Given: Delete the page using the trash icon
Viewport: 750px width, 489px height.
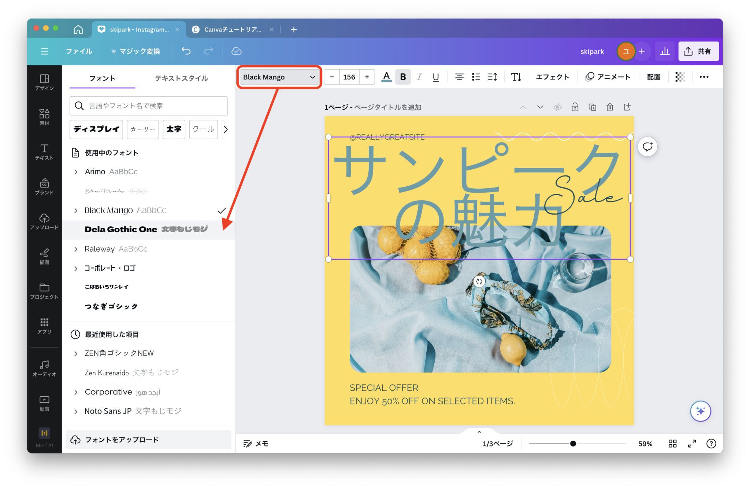Looking at the screenshot, I should tap(610, 107).
